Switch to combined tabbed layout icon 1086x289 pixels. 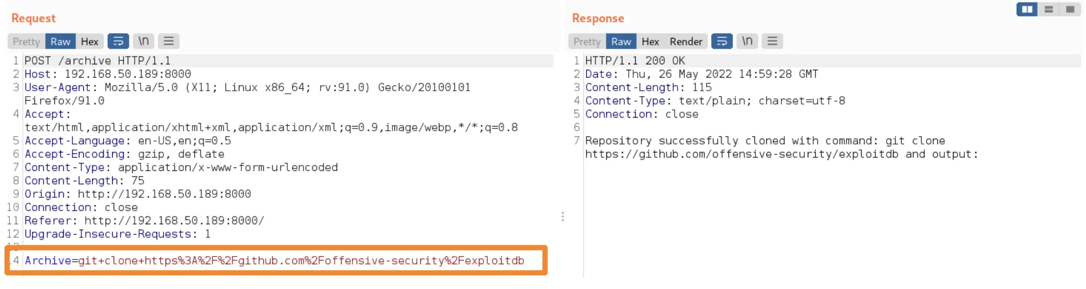[1070, 9]
